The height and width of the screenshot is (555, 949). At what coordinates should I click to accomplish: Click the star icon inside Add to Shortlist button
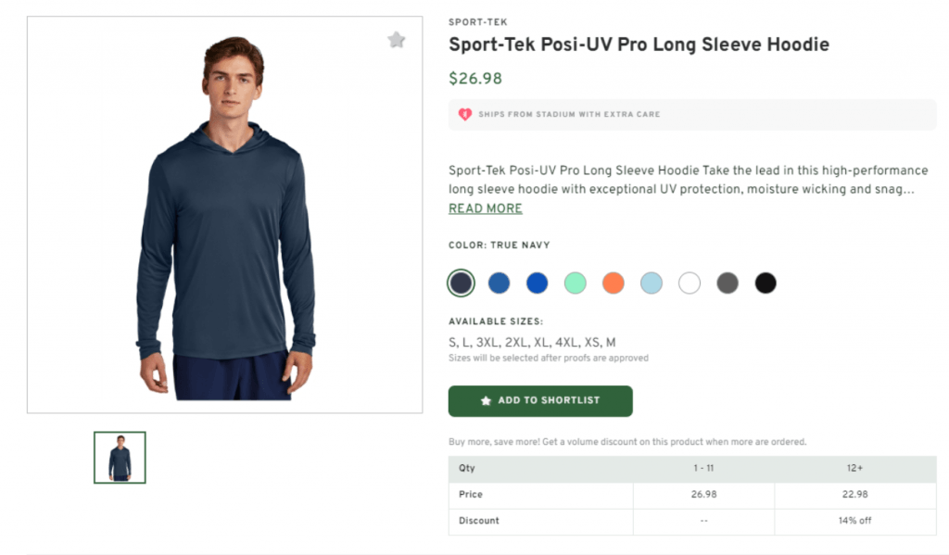pyautogui.click(x=487, y=400)
